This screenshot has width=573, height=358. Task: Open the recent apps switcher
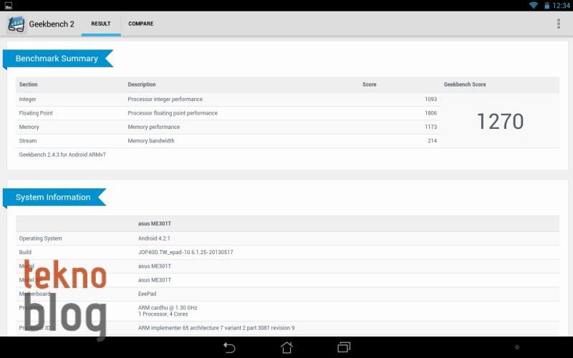coord(344,347)
